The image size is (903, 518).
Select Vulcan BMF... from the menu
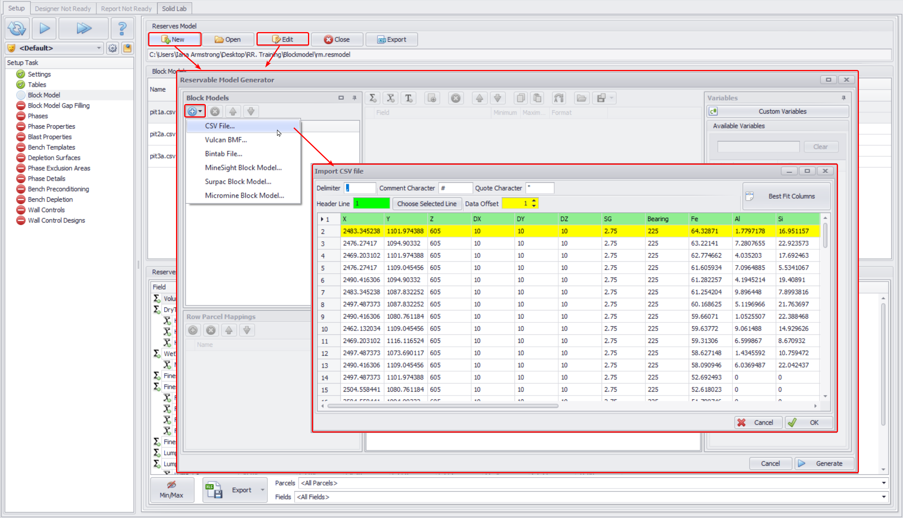coord(226,140)
